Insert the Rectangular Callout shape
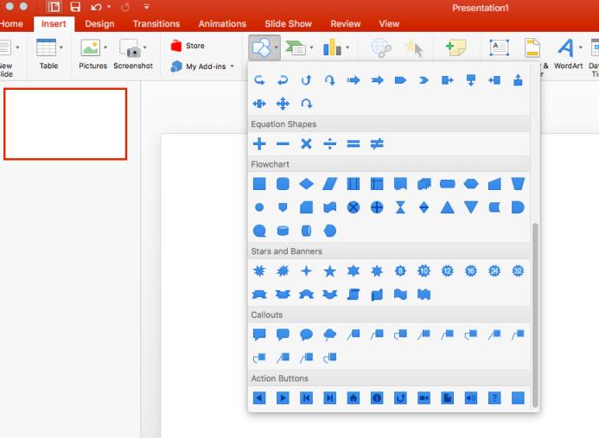This screenshot has width=599, height=438. (259, 334)
